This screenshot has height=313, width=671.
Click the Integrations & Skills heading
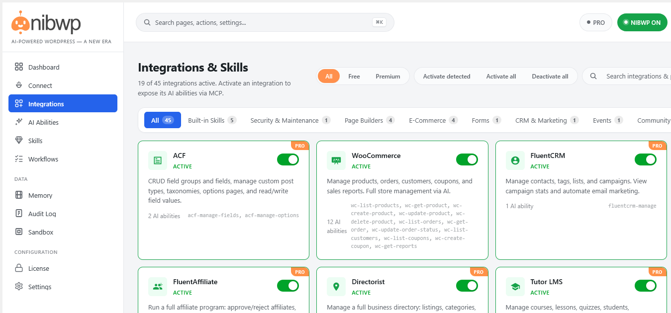tap(193, 68)
